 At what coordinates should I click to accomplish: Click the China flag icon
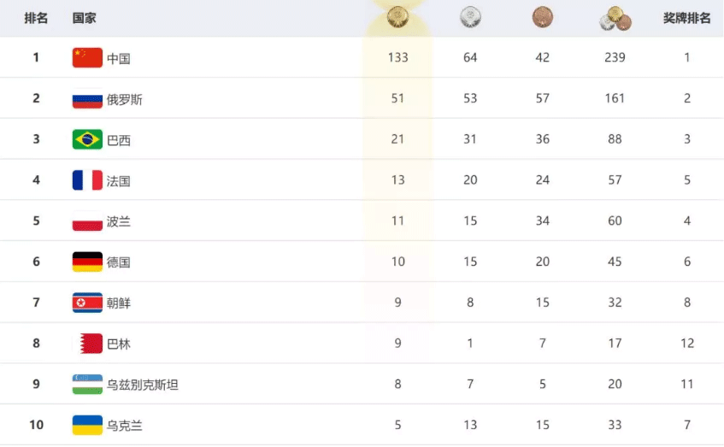[x=87, y=58]
